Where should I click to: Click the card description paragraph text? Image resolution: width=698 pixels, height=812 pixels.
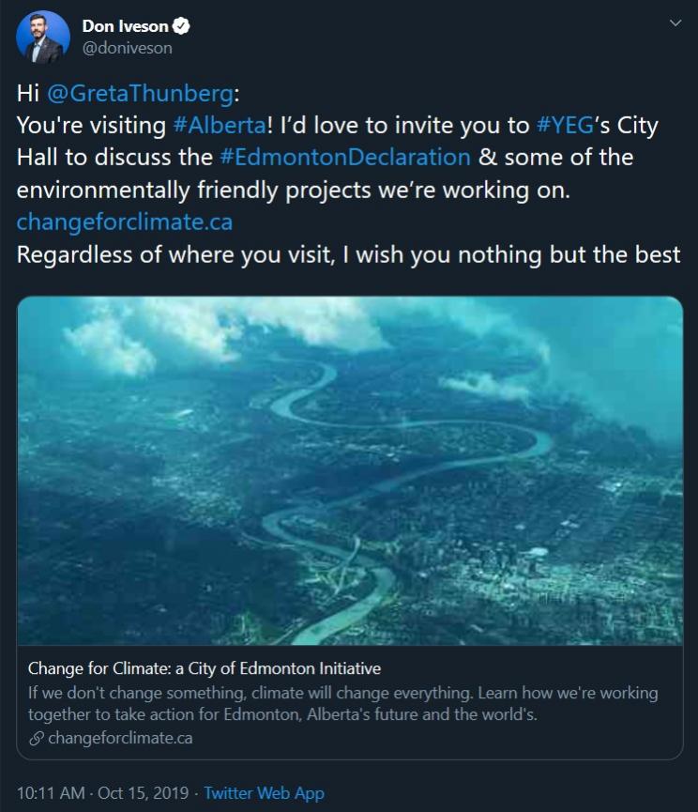pos(342,703)
